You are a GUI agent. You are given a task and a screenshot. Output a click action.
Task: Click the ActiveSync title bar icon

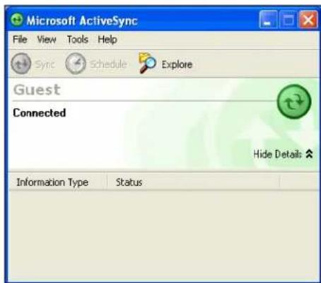click(17, 20)
